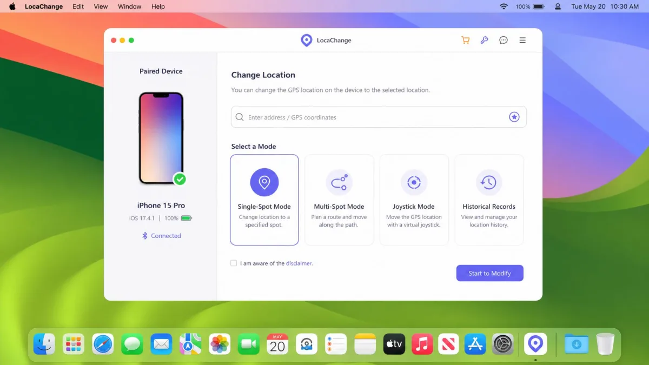Click the favorites star in search field
Viewport: 649px width, 365px height.
(514, 117)
